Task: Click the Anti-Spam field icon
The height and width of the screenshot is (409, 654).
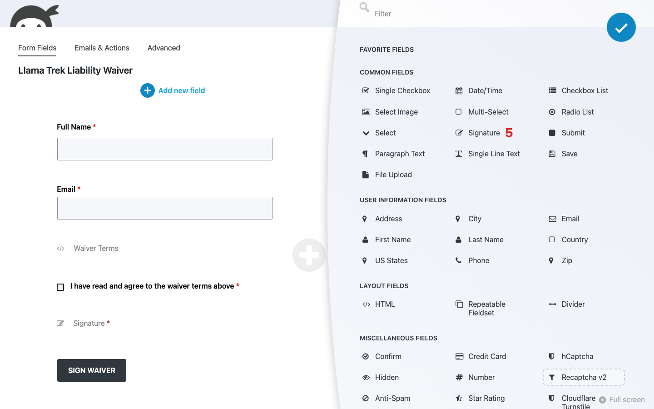Action: point(366,398)
